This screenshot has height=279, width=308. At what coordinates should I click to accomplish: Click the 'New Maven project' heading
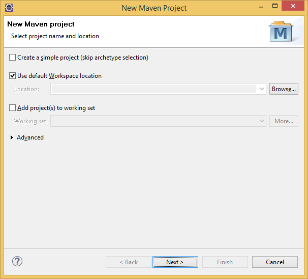click(x=41, y=24)
